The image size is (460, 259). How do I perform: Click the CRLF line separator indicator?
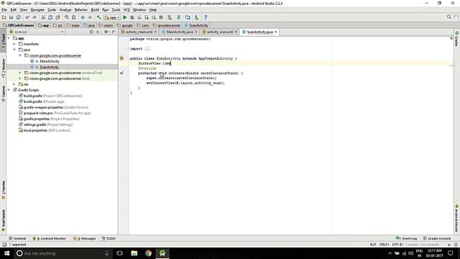[384, 245]
